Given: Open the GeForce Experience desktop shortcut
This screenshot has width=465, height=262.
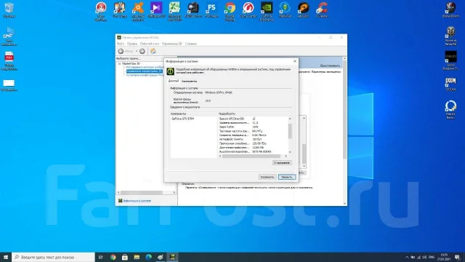Looking at the screenshot, I should pyautogui.click(x=267, y=11).
